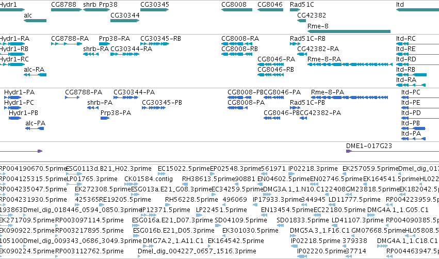
Task: Click the CG8788-RA transcript label
Action: 70,39
